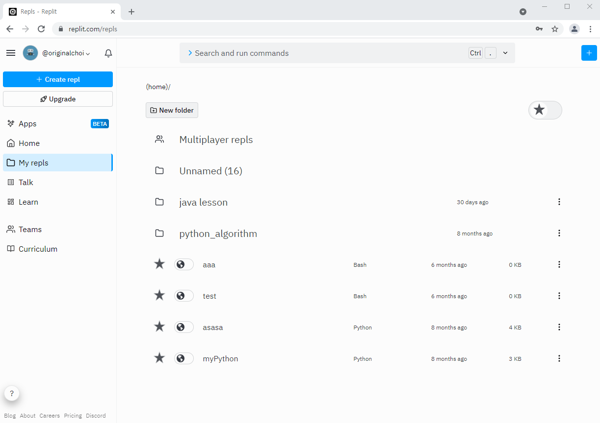Click the help question mark button
Screen dimensions: 600x423
[x=12, y=393]
